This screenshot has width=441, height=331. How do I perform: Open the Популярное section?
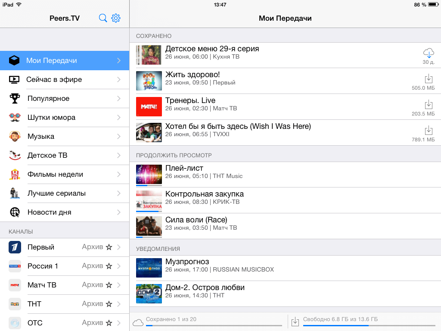click(65, 99)
